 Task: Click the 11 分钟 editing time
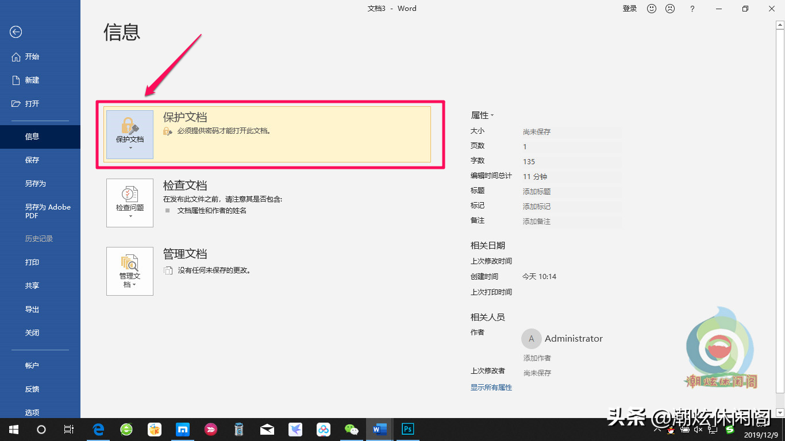click(535, 177)
